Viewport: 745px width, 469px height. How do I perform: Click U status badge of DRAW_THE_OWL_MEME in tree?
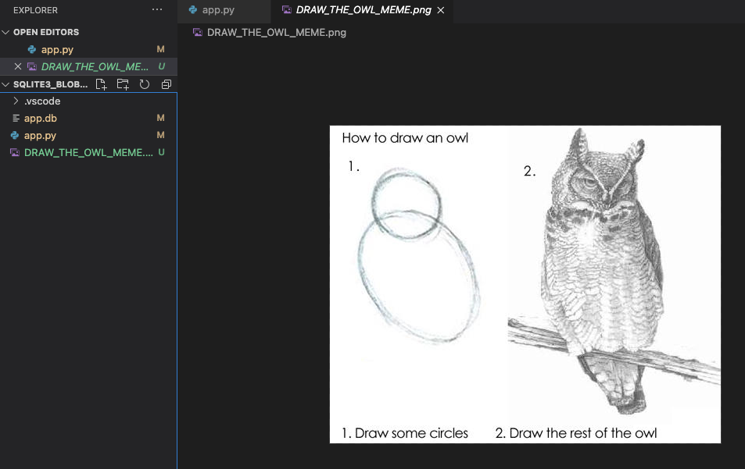click(162, 152)
